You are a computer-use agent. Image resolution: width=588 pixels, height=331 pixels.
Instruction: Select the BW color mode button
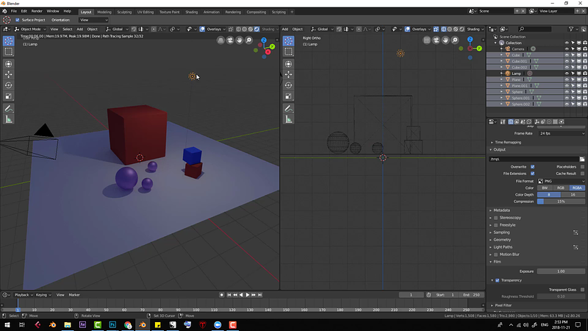[x=545, y=188]
